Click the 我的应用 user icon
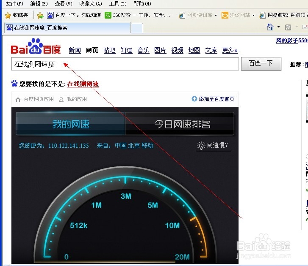 [61, 100]
